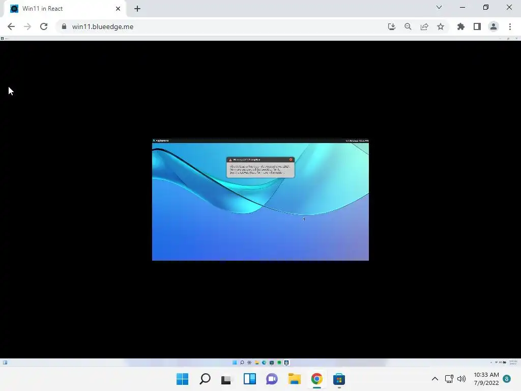Open the tab search dropdown arrow
The width and height of the screenshot is (521, 391).
click(x=439, y=7)
